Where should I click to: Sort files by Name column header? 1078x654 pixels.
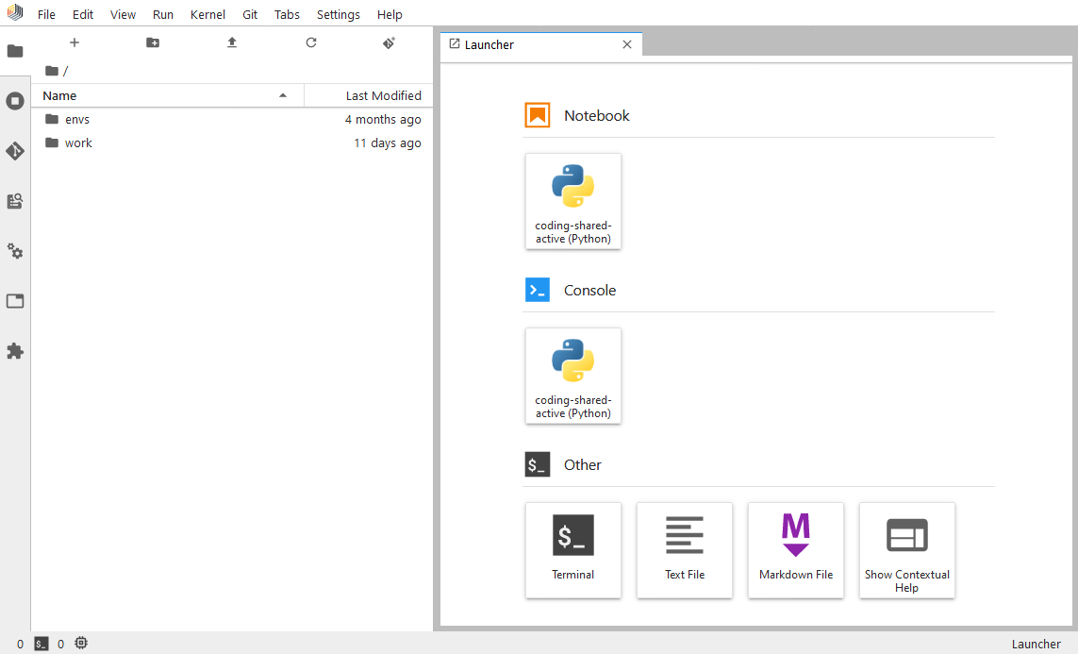tap(60, 95)
